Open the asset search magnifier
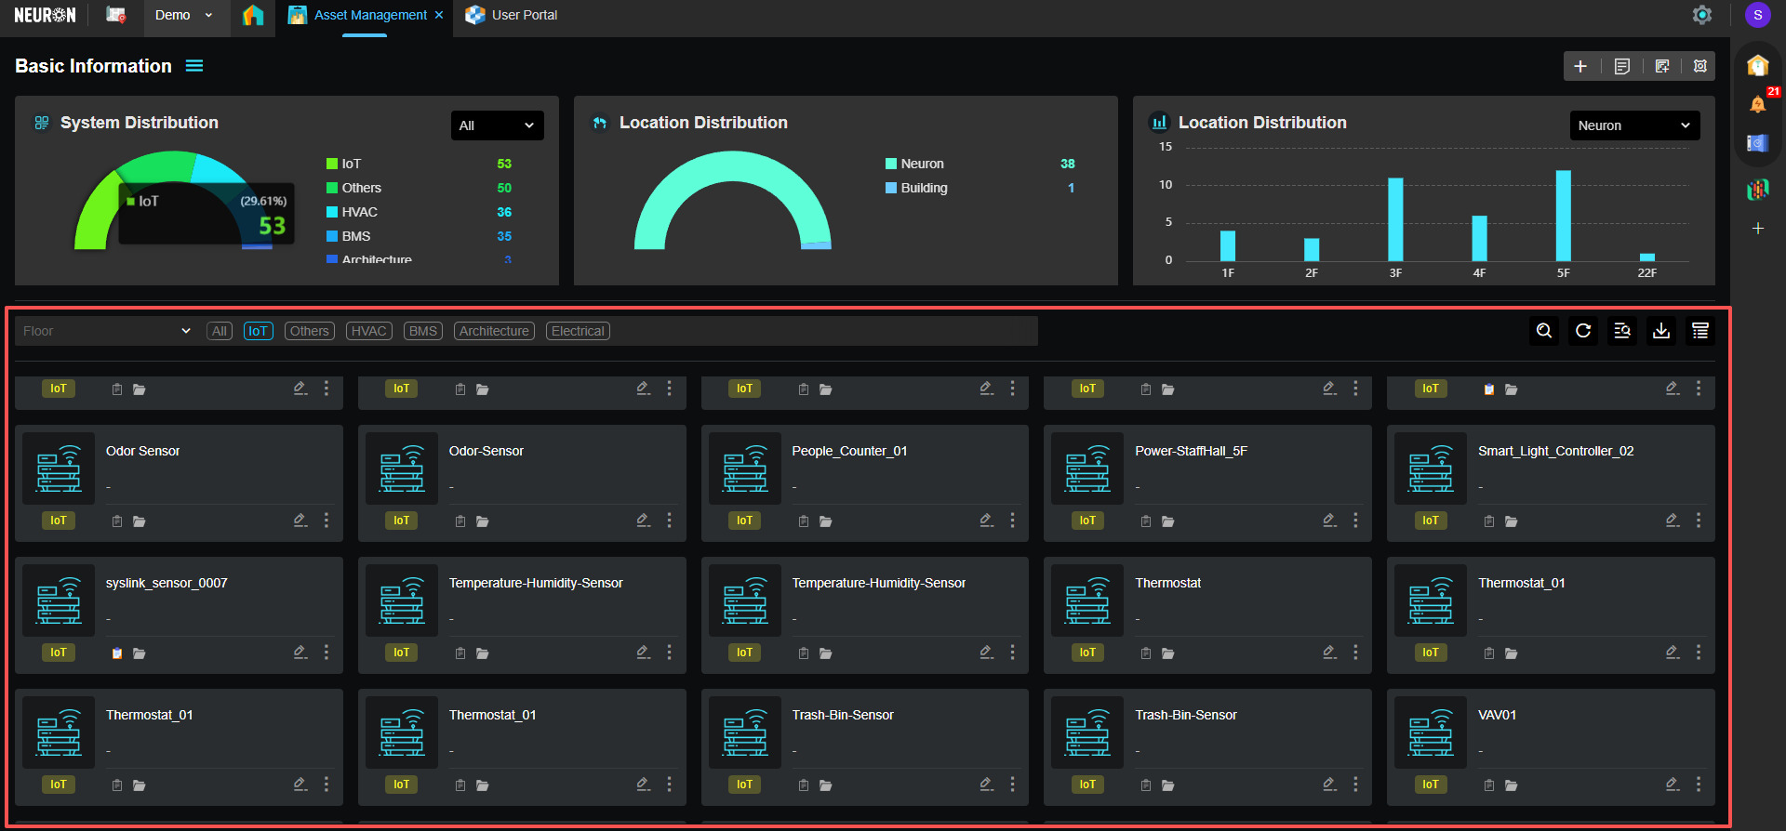 click(x=1544, y=331)
